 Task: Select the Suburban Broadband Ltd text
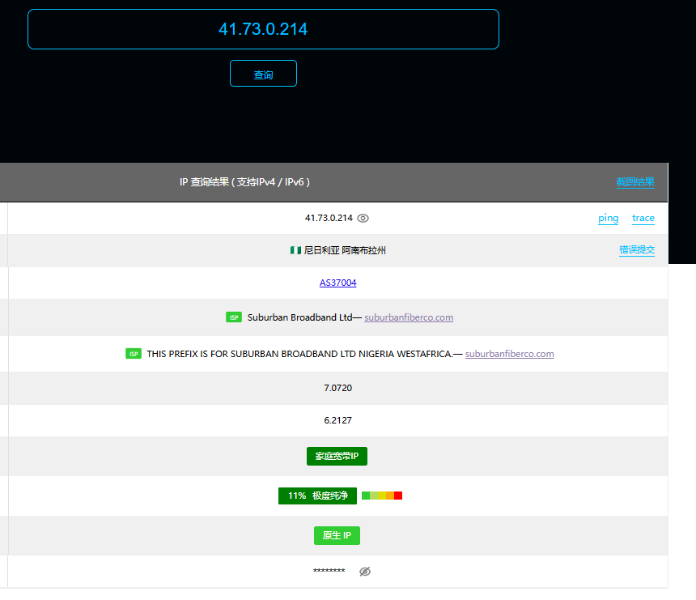[x=299, y=317]
